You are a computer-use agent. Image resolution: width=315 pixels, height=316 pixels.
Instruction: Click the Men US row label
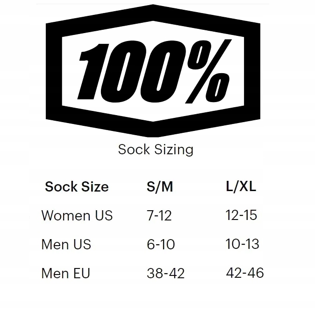click(66, 245)
